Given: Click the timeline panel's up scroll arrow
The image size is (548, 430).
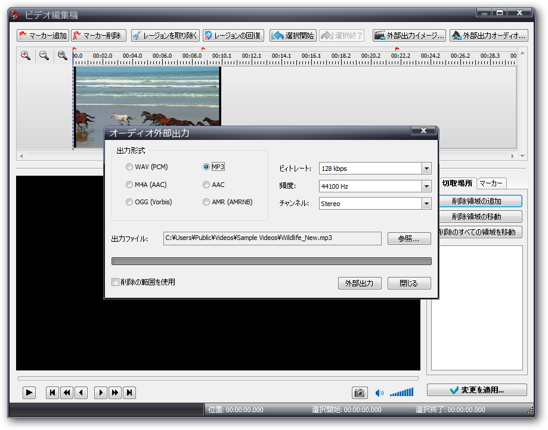Looking at the screenshot, I should 522,53.
